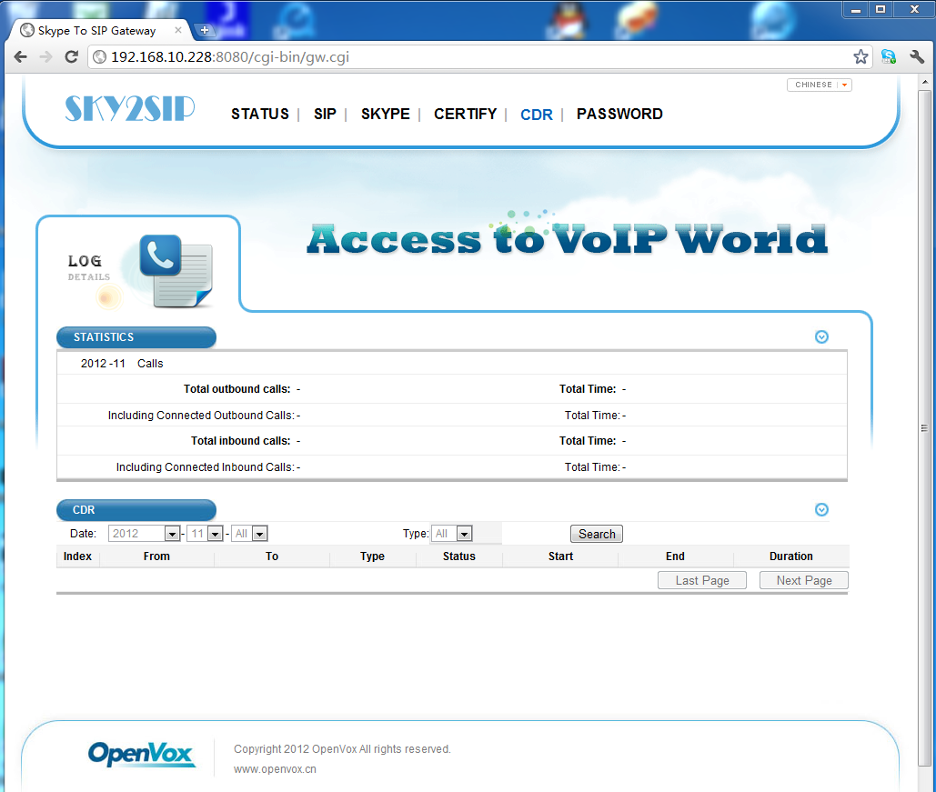Image resolution: width=936 pixels, height=792 pixels.
Task: Click the End column header
Action: pyautogui.click(x=675, y=556)
